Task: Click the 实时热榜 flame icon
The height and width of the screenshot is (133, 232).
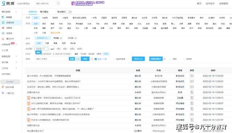Action: [3, 87]
